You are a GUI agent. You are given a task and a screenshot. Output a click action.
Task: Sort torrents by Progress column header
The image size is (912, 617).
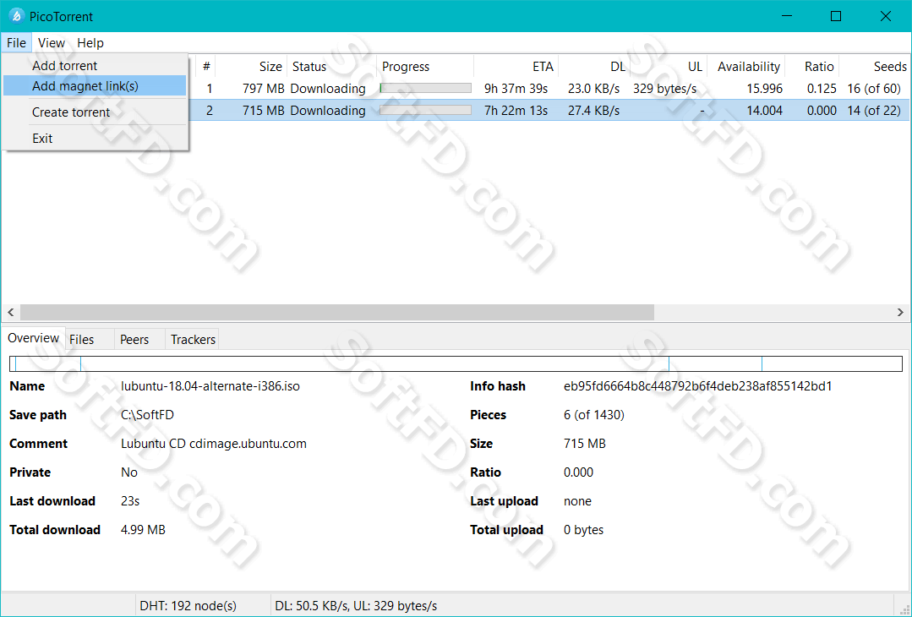(425, 67)
